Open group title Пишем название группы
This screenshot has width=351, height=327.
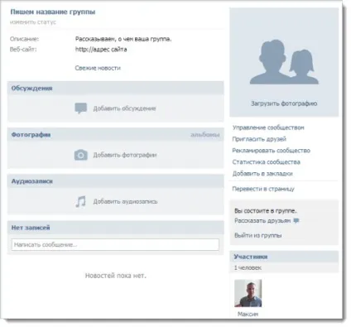click(x=53, y=12)
